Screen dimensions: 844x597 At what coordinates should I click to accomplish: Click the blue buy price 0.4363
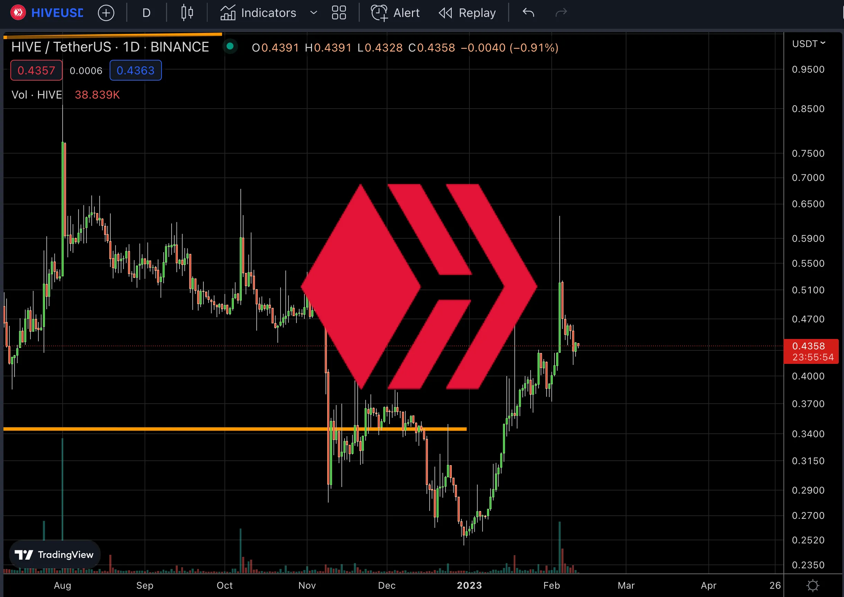tap(136, 70)
